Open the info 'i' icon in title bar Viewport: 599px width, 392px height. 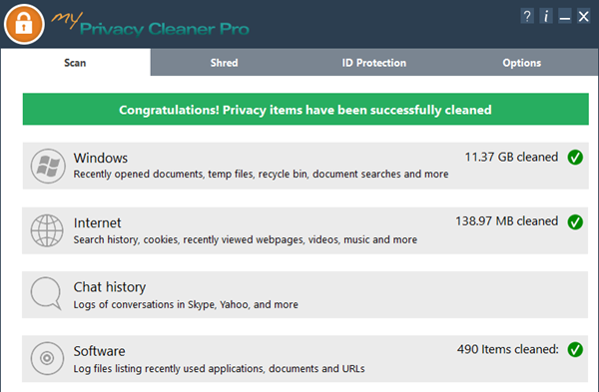pos(546,16)
